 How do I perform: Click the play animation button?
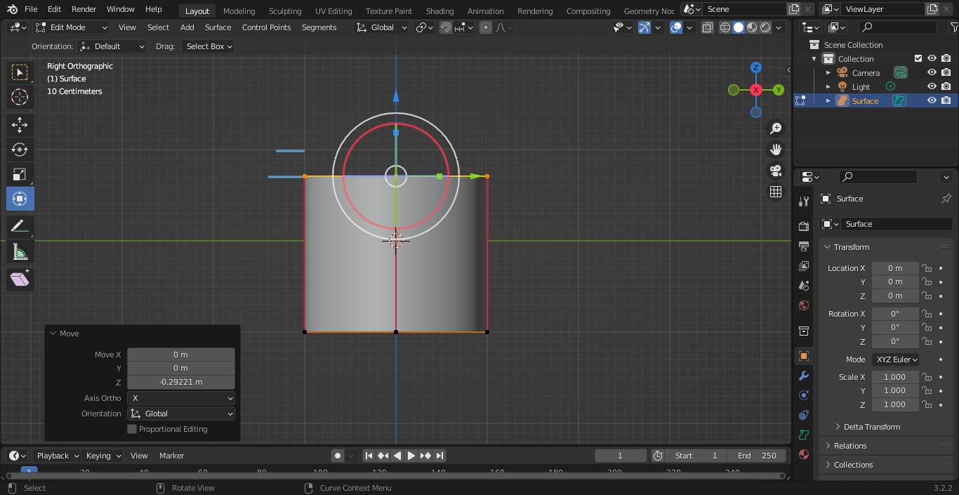click(411, 456)
